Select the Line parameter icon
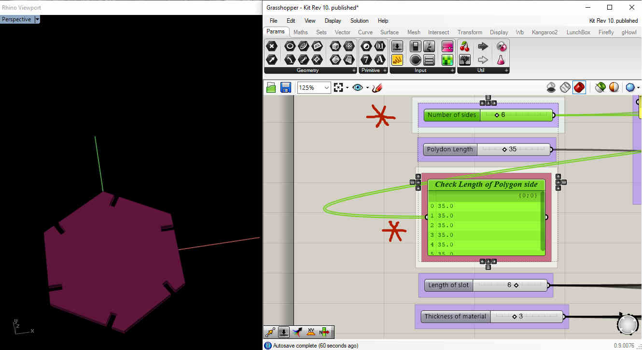This screenshot has width=642, height=350. click(303, 60)
